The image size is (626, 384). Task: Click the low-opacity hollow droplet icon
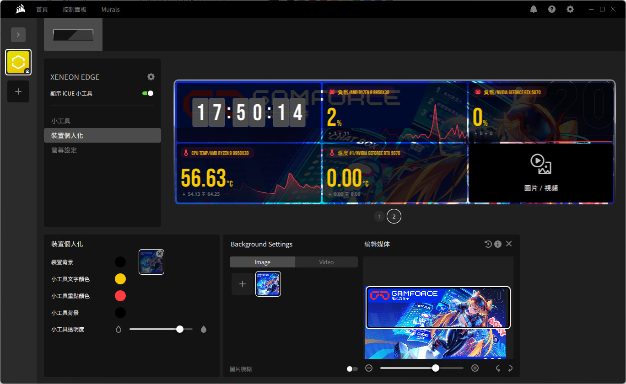tap(119, 329)
